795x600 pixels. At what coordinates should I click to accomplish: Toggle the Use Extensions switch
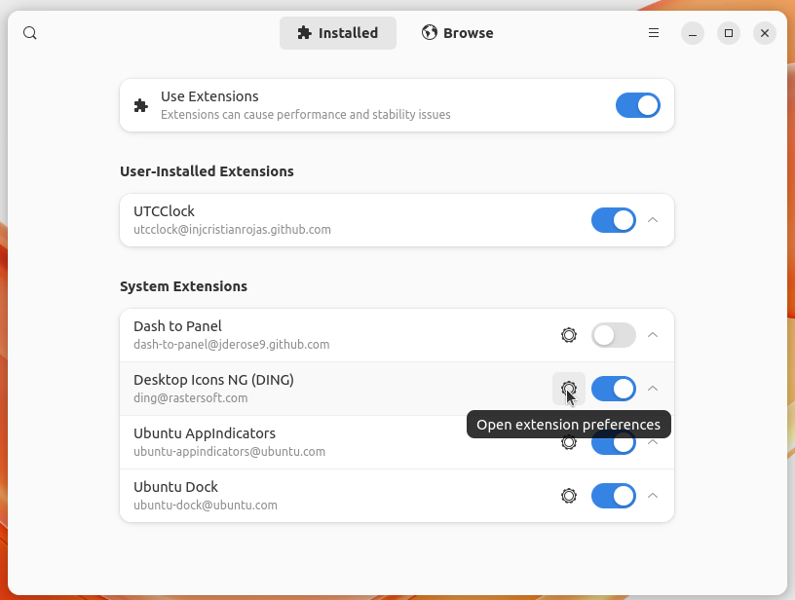pos(638,105)
